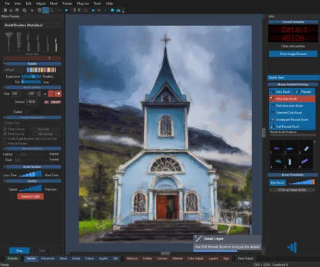Image resolution: width=320 pixels, height=267 pixels.
Task: Select the fourth thin brush icon
Action: [x=38, y=42]
